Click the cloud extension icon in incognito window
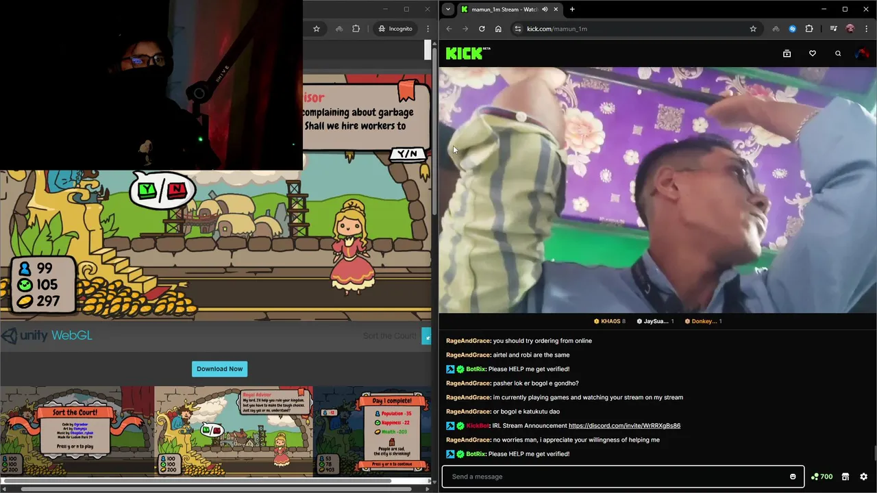 (338, 29)
